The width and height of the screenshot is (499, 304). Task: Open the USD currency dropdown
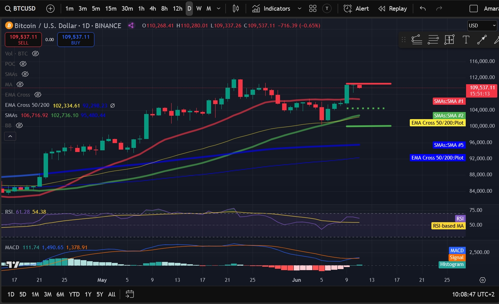[x=482, y=26]
